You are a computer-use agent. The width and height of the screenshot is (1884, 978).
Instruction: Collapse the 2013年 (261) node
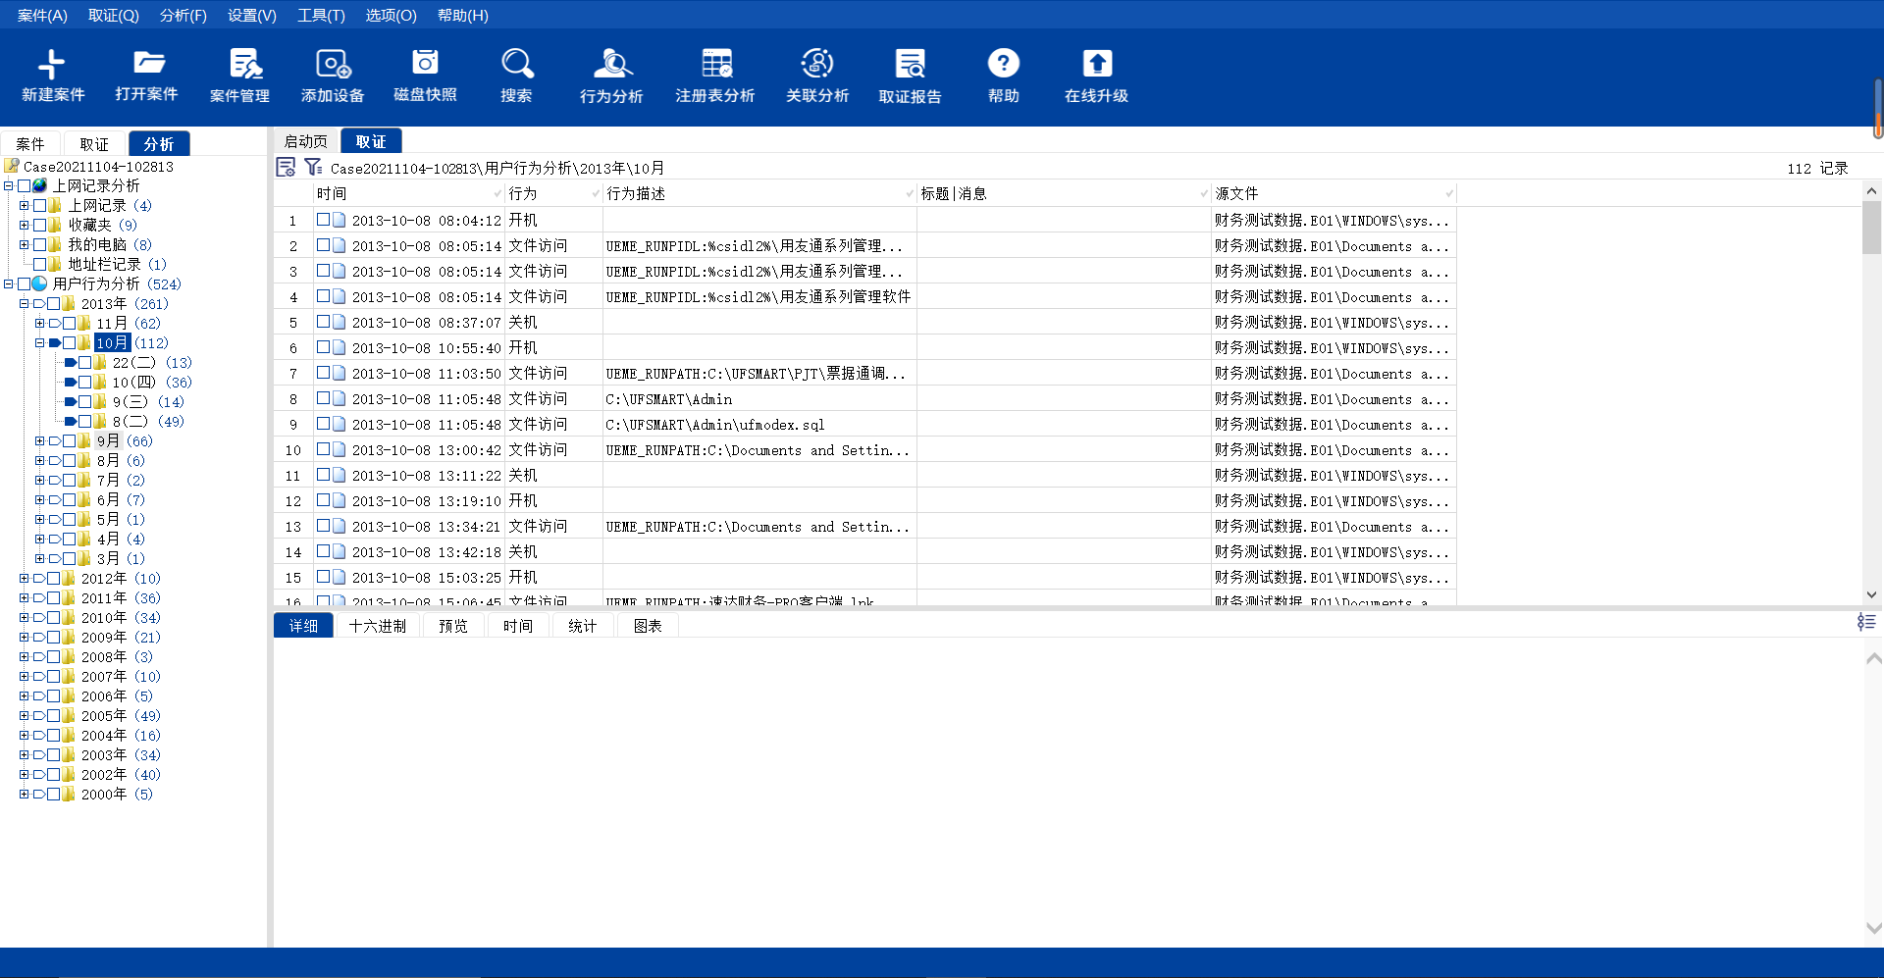pos(25,303)
